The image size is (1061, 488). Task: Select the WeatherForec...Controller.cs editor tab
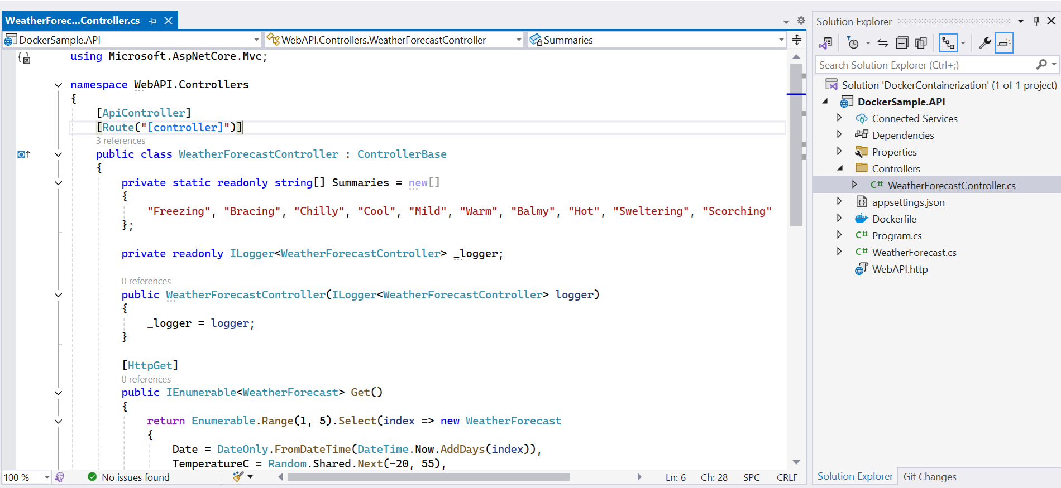click(73, 21)
